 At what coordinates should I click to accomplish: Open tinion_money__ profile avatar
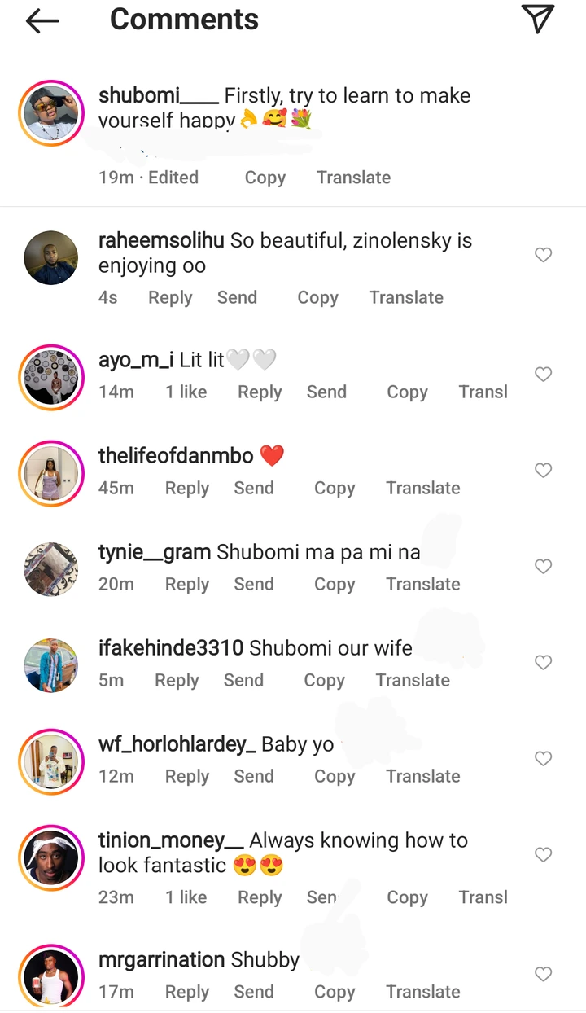point(51,857)
